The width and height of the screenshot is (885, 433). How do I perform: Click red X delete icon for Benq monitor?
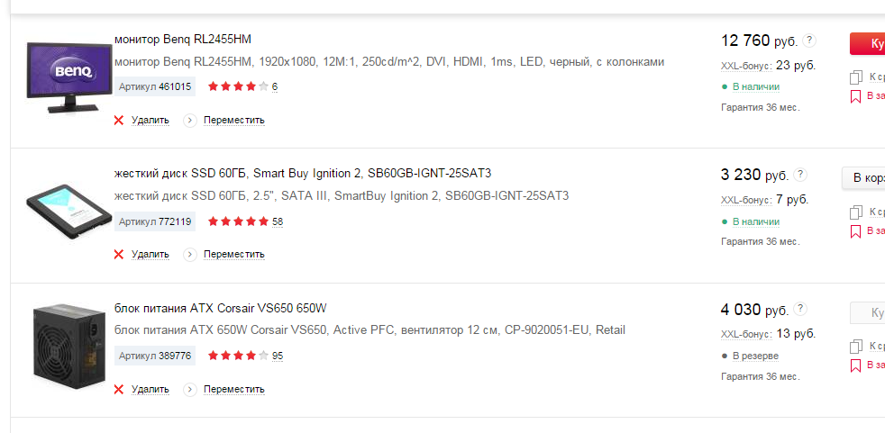pyautogui.click(x=119, y=120)
